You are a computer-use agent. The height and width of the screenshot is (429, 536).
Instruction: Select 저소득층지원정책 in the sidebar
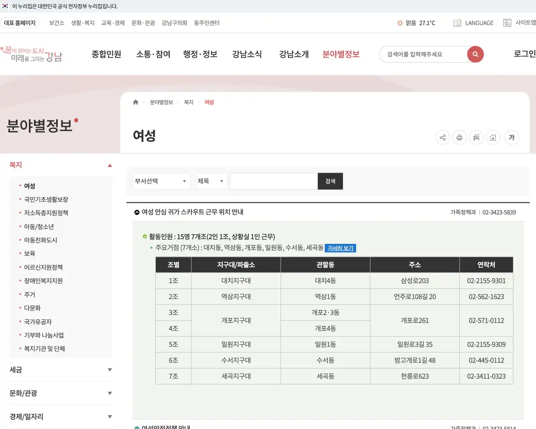pos(46,213)
